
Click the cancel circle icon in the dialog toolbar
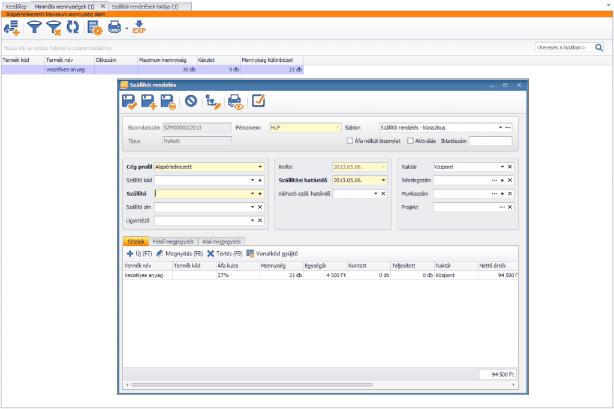point(191,101)
